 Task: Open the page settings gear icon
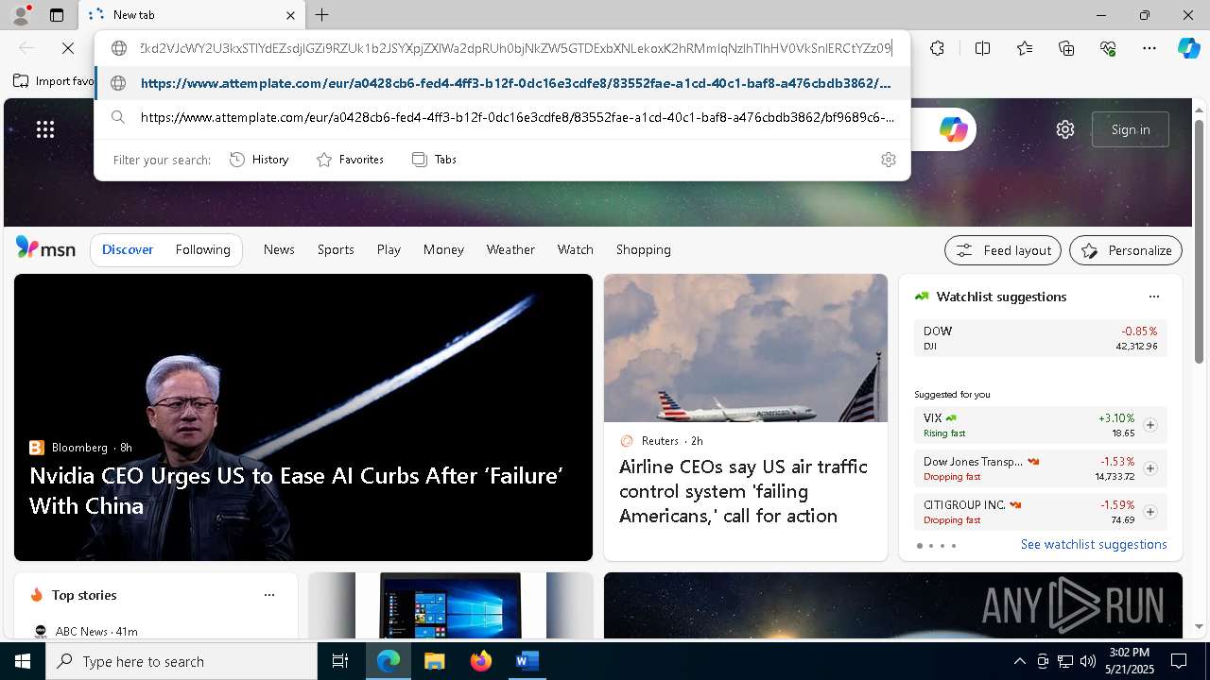click(1065, 129)
